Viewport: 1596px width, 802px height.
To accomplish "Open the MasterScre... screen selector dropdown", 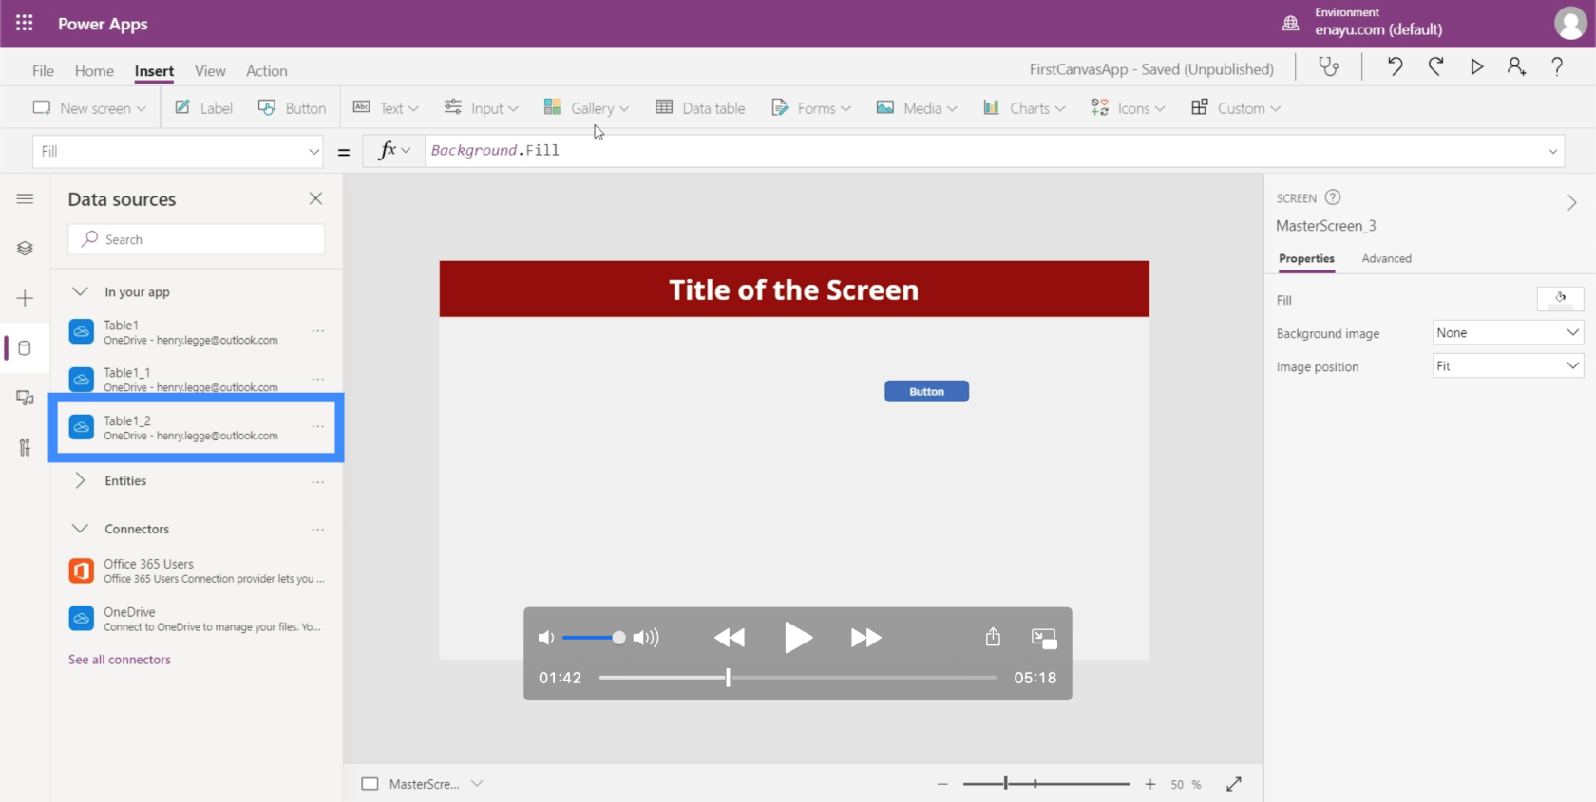I will (x=477, y=783).
